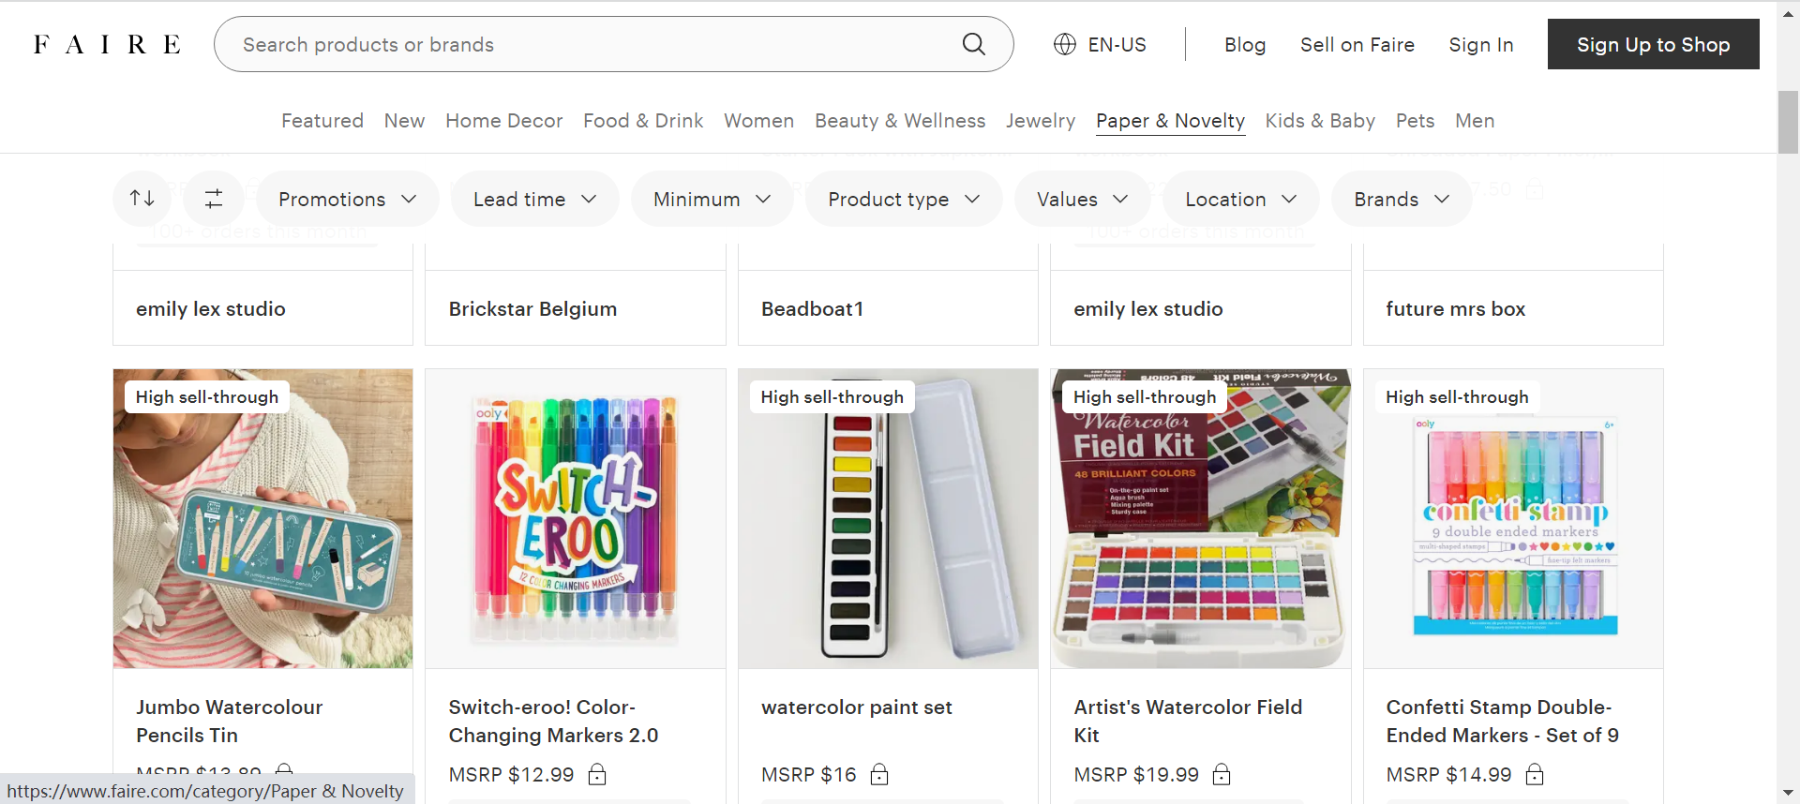Open the Women category
The height and width of the screenshot is (804, 1800).
pos(758,121)
